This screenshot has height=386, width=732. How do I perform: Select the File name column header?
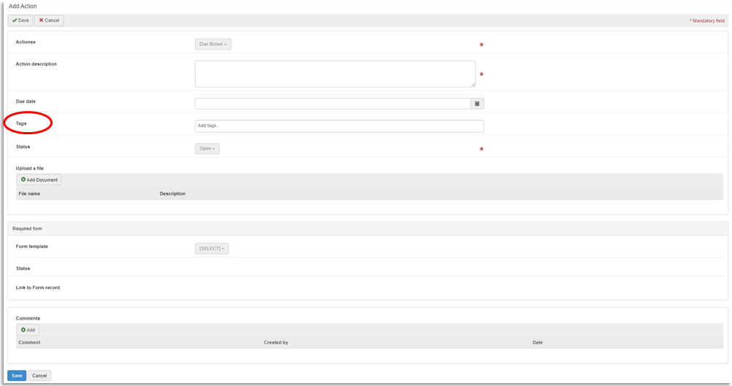pos(29,194)
